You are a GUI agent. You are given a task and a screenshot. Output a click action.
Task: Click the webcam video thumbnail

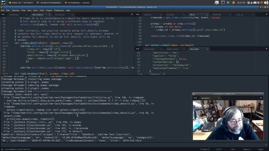coord(228,120)
